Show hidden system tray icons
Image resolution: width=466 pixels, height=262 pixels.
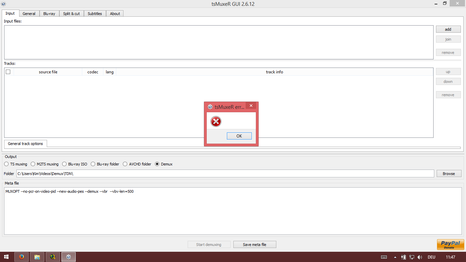[395, 257]
